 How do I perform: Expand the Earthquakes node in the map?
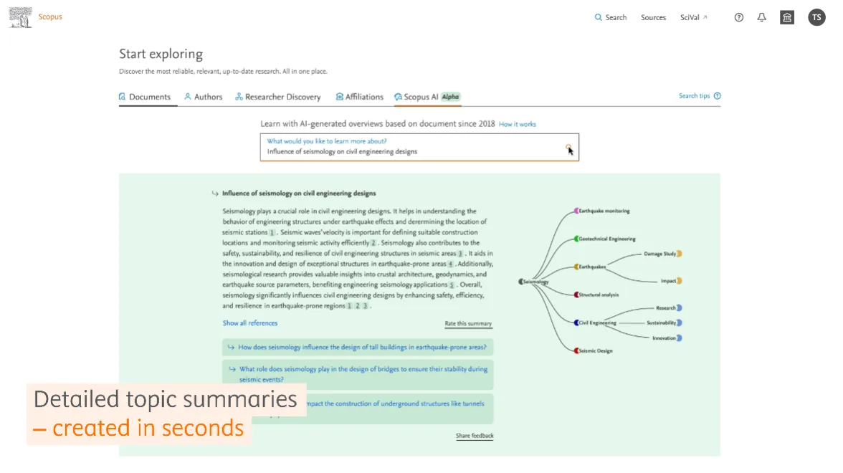[576, 267]
